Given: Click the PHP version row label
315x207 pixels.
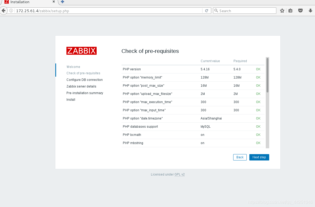Looking at the screenshot, I should pyautogui.click(x=132, y=69).
